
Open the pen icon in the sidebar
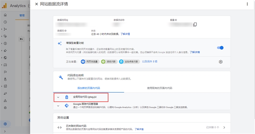pos(5,51)
